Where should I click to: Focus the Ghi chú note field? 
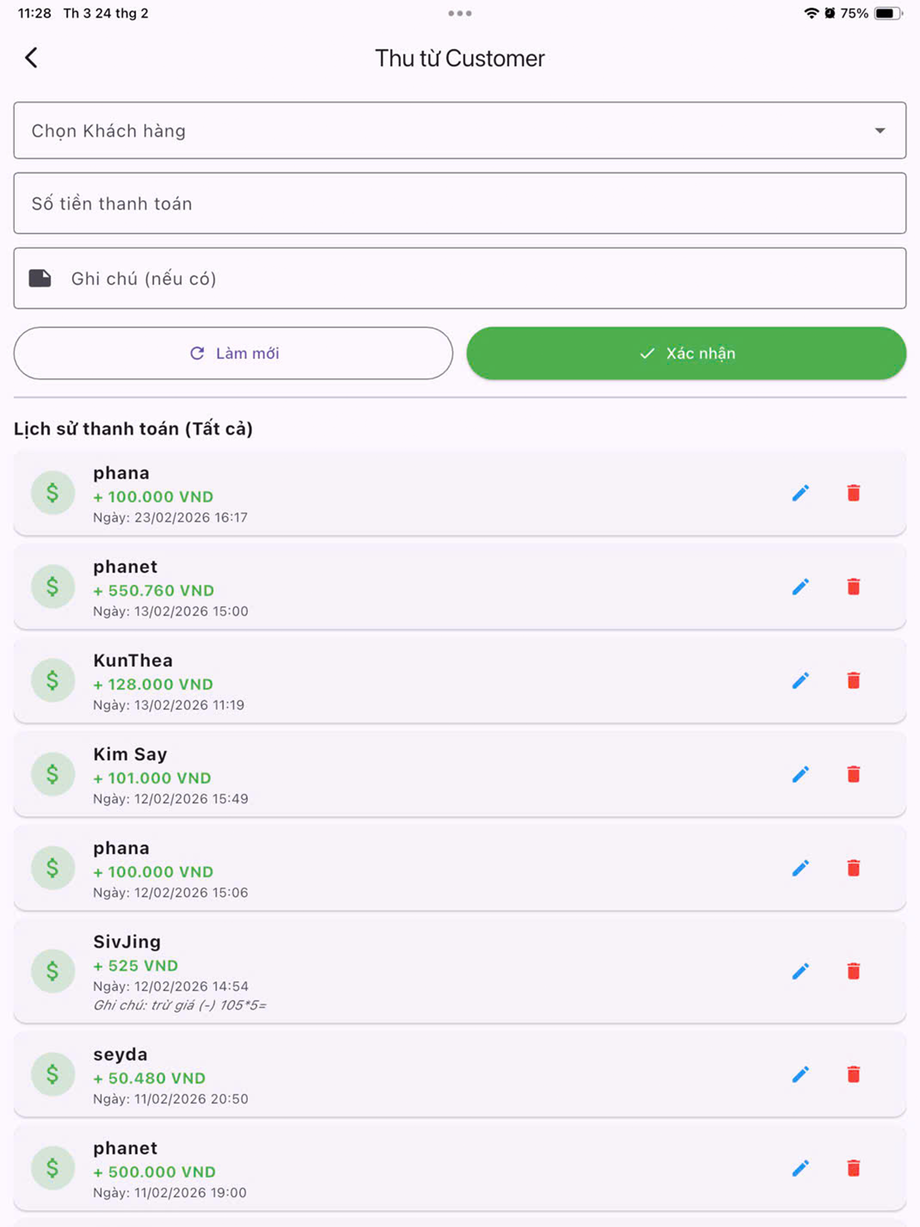(x=460, y=278)
